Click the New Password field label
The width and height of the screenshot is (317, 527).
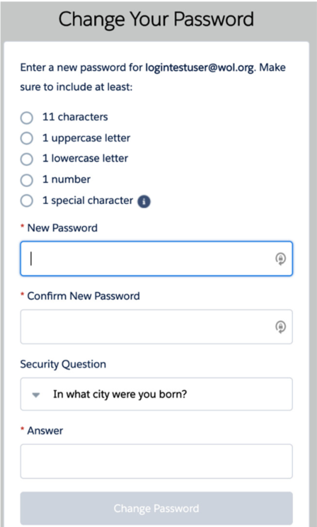click(62, 228)
